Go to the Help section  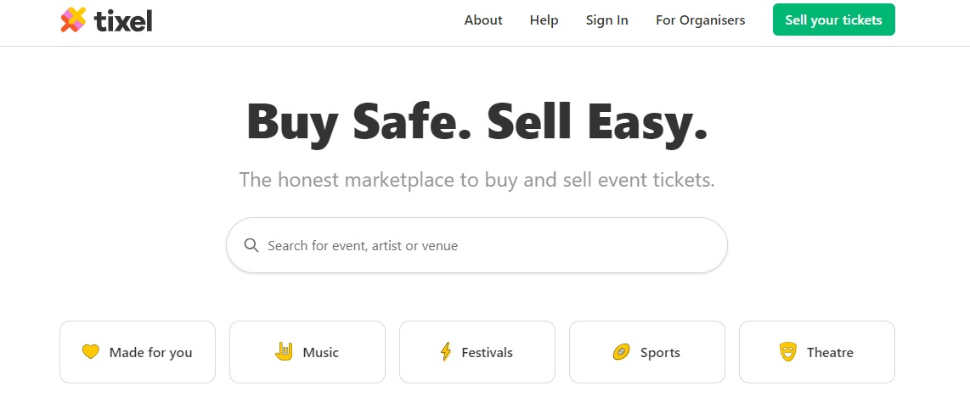[544, 20]
